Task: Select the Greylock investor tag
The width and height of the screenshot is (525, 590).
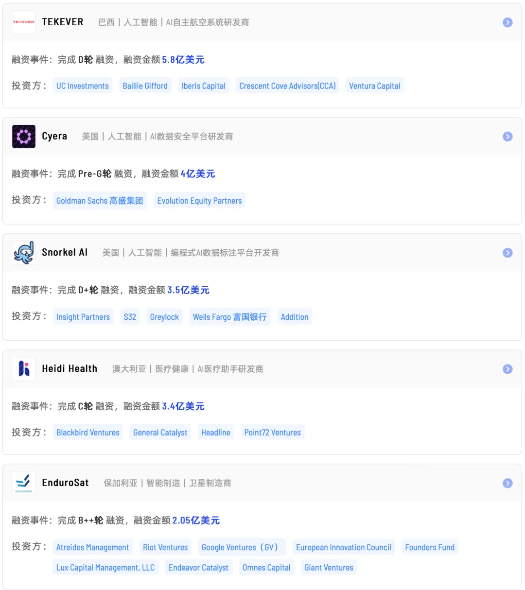Action: (x=164, y=317)
